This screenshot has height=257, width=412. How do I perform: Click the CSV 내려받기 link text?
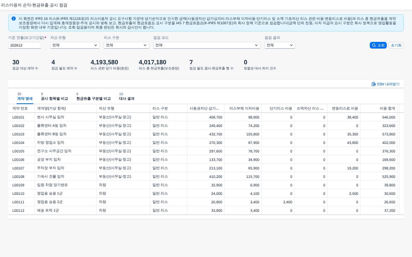[388, 84]
